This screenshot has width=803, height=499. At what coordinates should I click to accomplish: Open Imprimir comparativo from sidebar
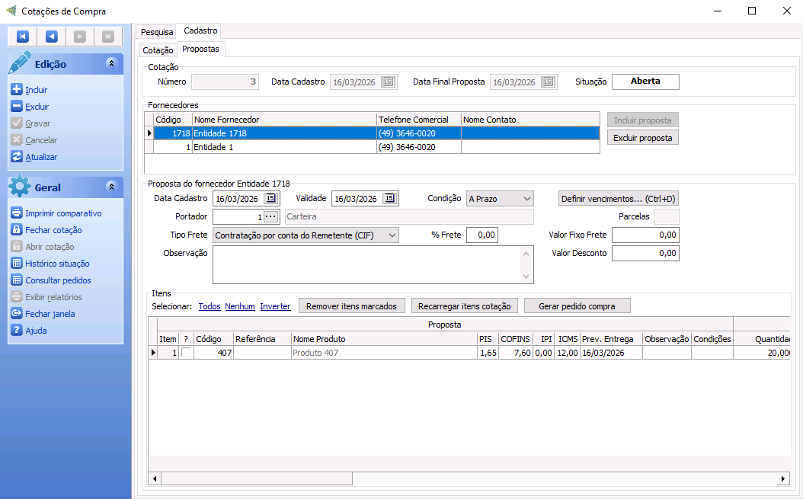pos(63,213)
